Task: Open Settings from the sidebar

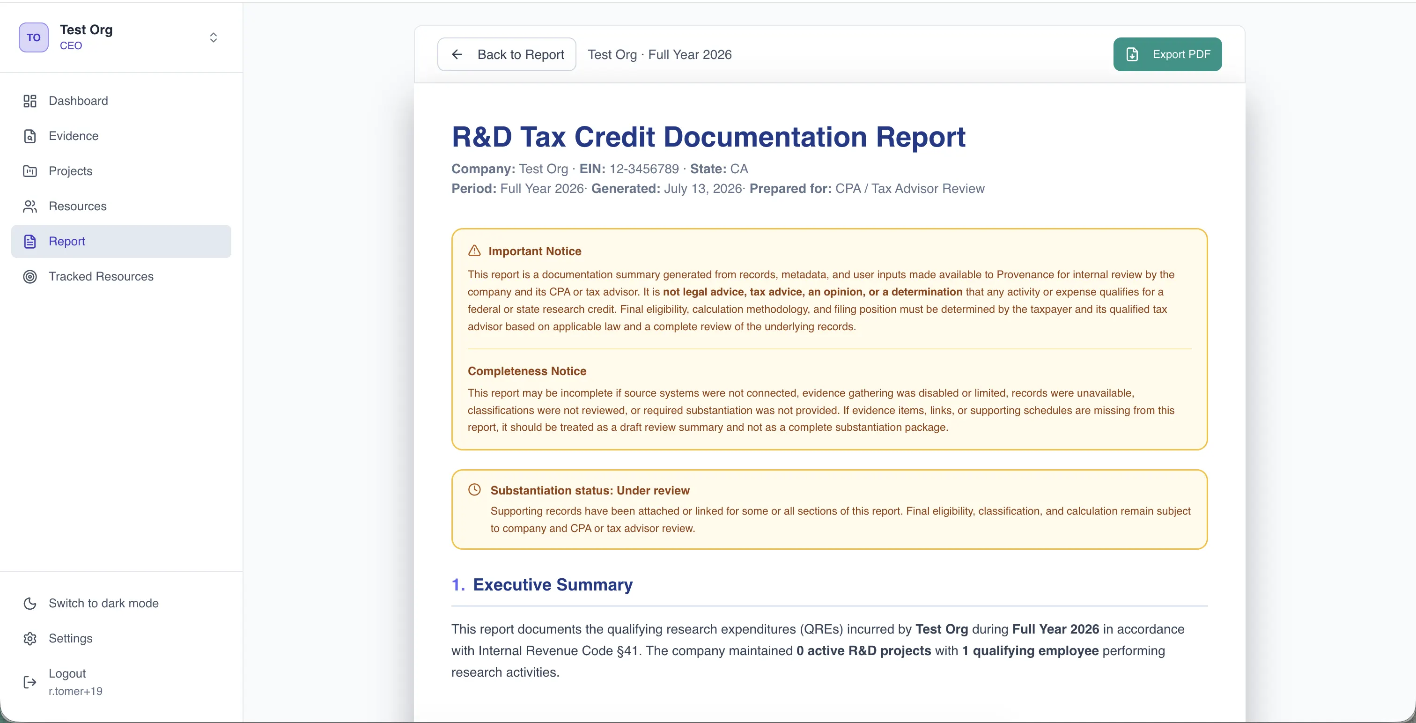Action: [x=121, y=639]
